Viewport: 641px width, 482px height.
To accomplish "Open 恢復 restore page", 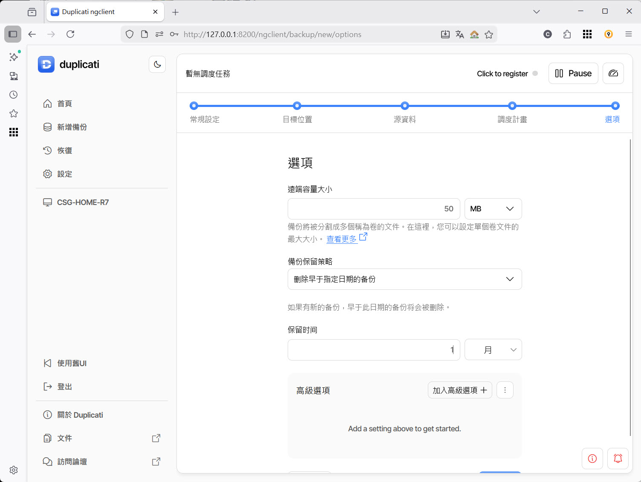I will point(64,150).
